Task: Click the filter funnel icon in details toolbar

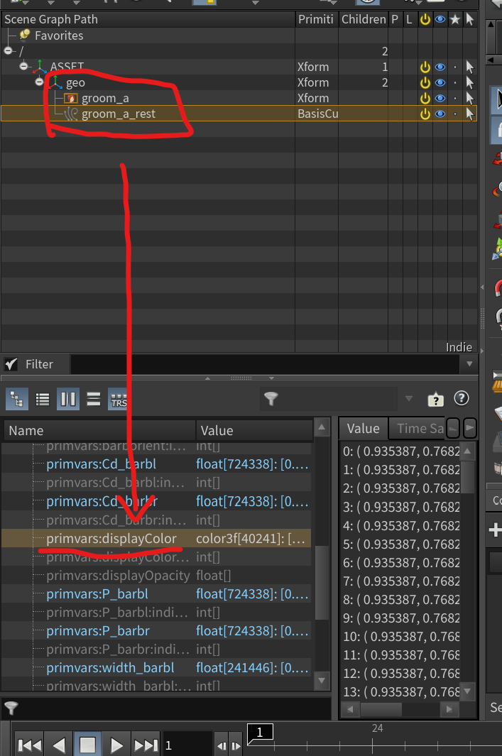Action: coord(270,399)
